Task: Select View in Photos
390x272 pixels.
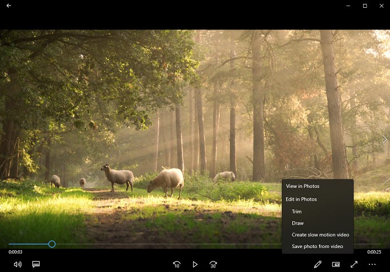Action: [302, 186]
